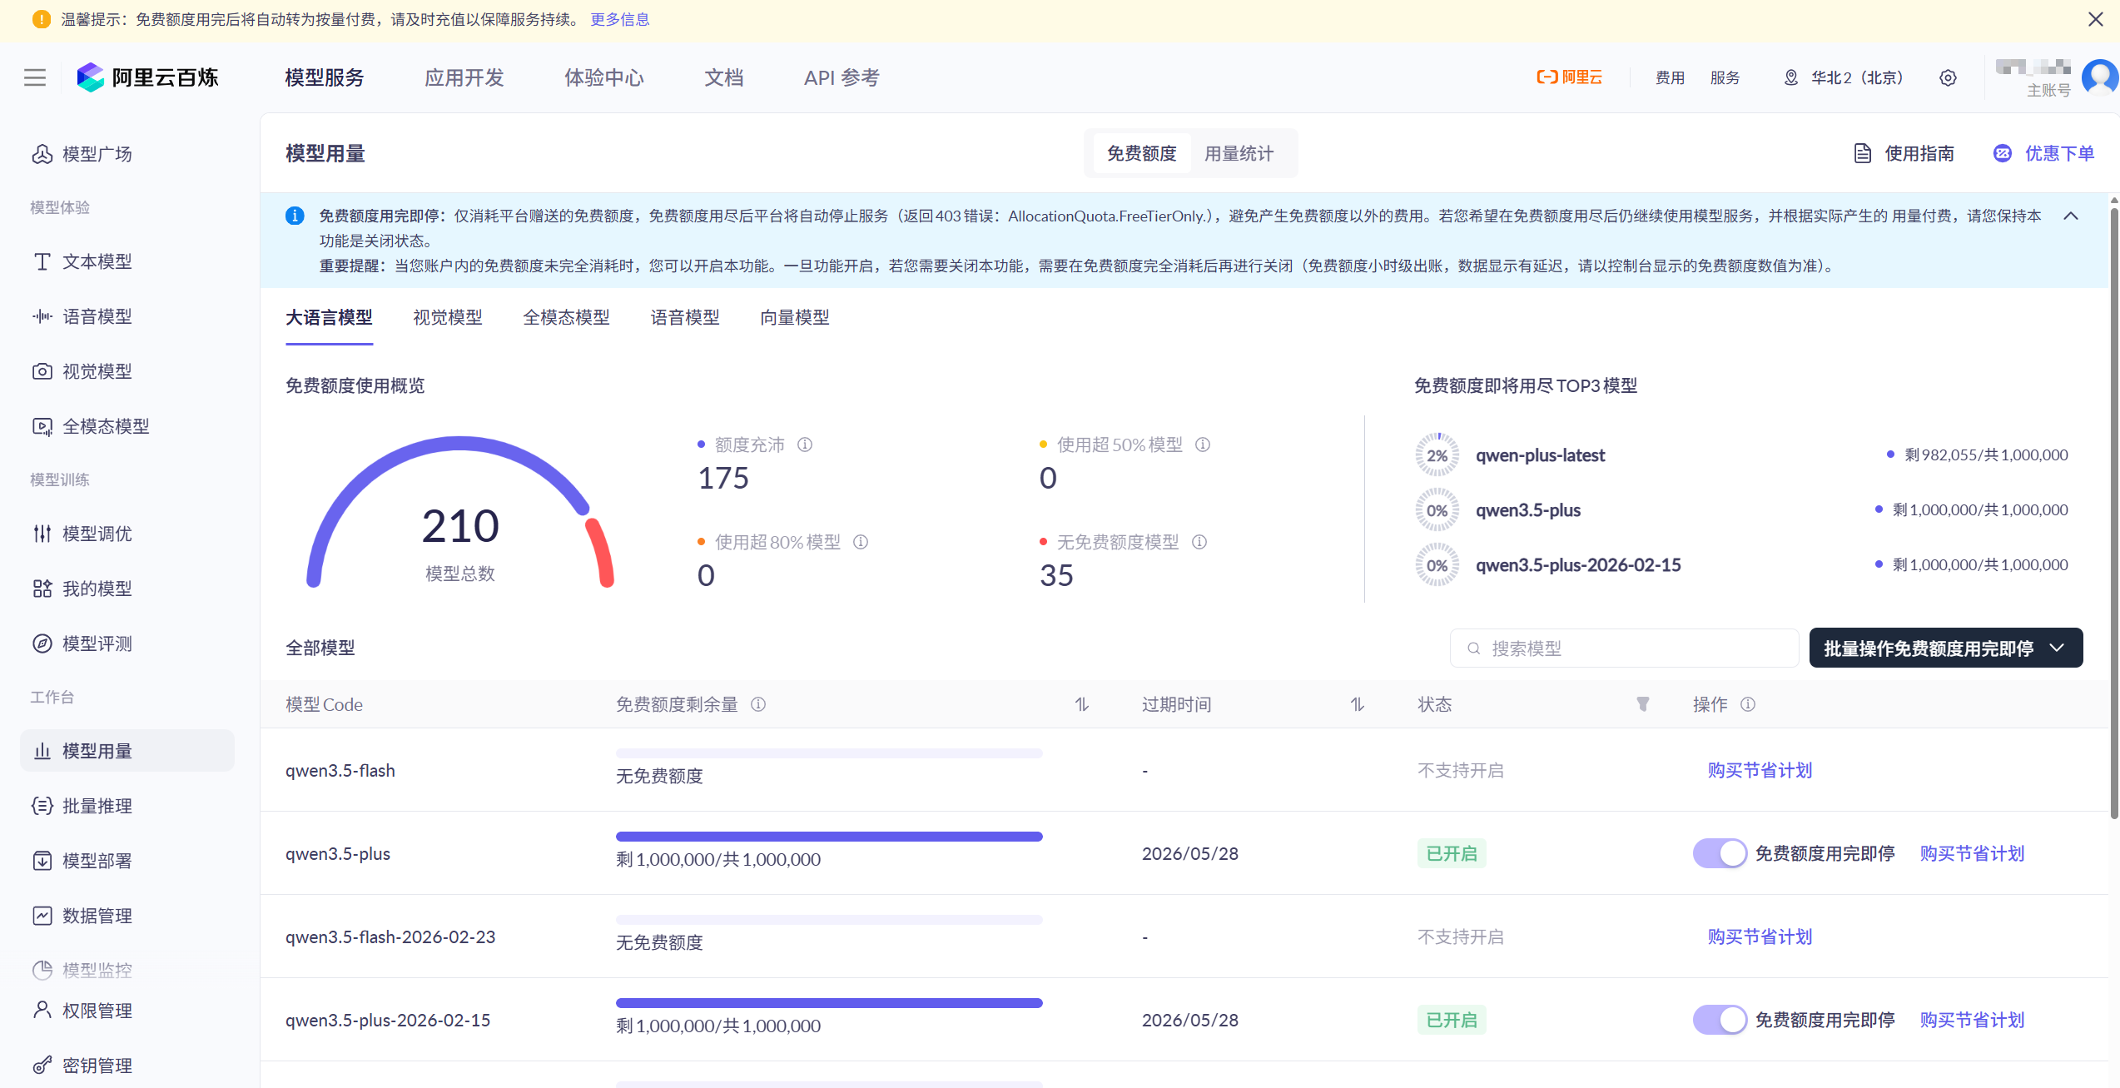This screenshot has width=2120, height=1088.
Task: Click info icon beside 免费额度剩余量 header
Action: (x=758, y=704)
